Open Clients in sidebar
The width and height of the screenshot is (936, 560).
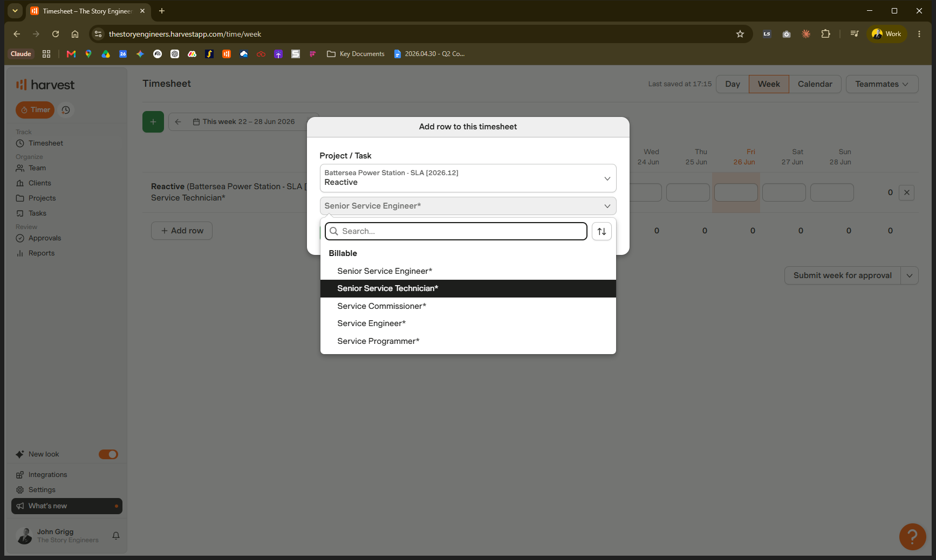(40, 183)
